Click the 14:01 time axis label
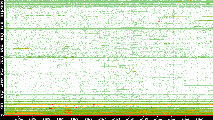 point(19,119)
